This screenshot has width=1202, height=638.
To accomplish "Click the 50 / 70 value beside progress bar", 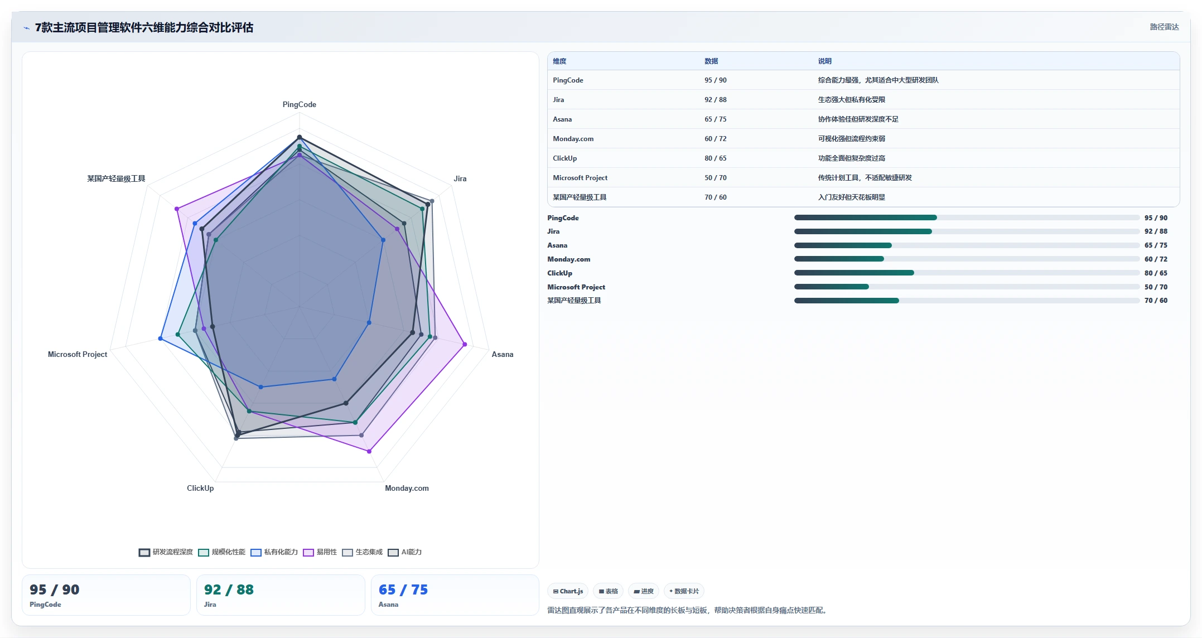I will pos(1156,287).
